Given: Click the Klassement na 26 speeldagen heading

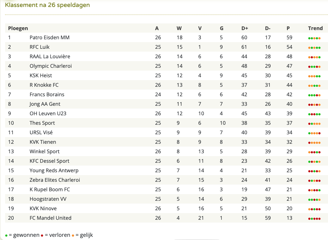Looking at the screenshot, I should pos(47,5).
